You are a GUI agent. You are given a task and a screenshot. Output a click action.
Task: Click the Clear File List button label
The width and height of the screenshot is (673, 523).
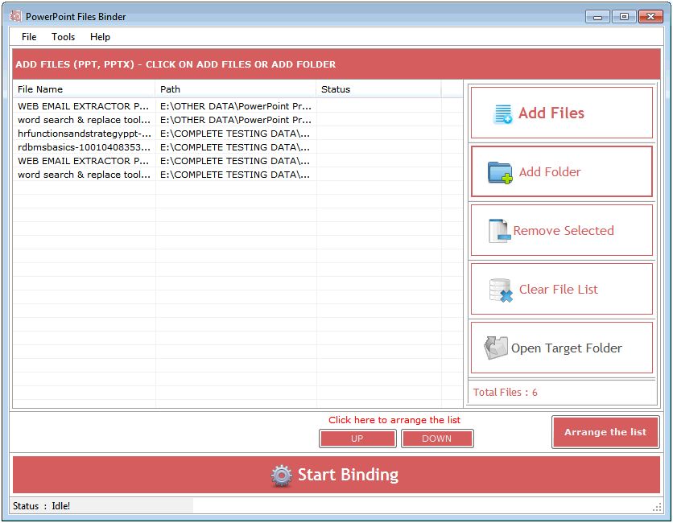pos(559,289)
